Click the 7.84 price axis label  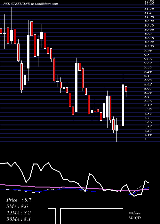148,114
